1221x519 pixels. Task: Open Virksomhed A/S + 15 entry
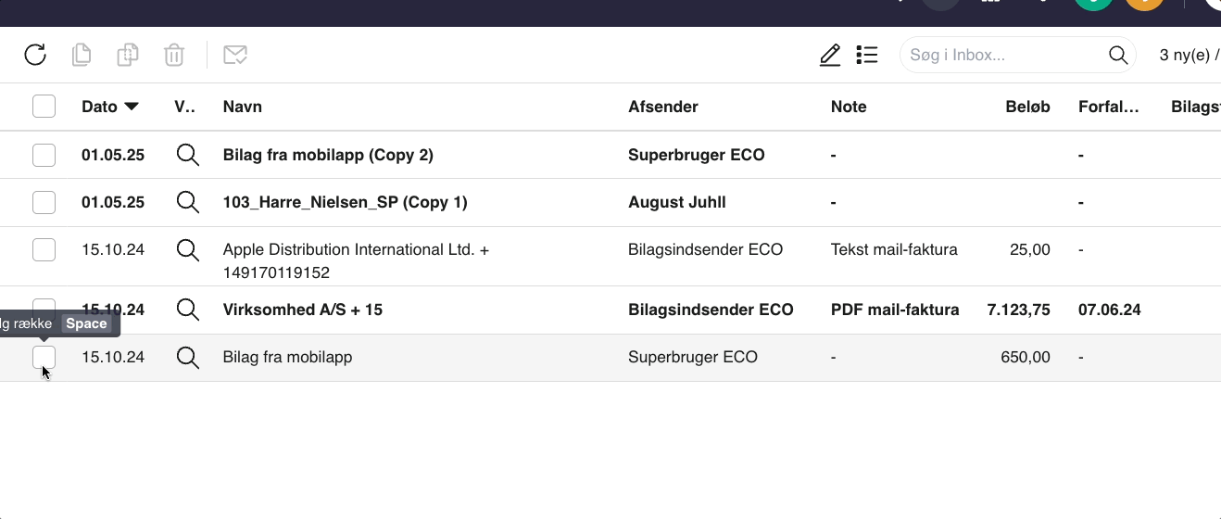(x=303, y=310)
